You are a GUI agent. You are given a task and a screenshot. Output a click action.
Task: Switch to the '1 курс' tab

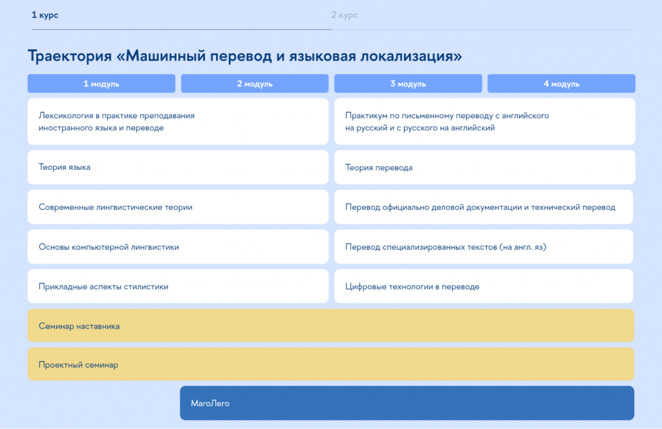click(x=45, y=16)
